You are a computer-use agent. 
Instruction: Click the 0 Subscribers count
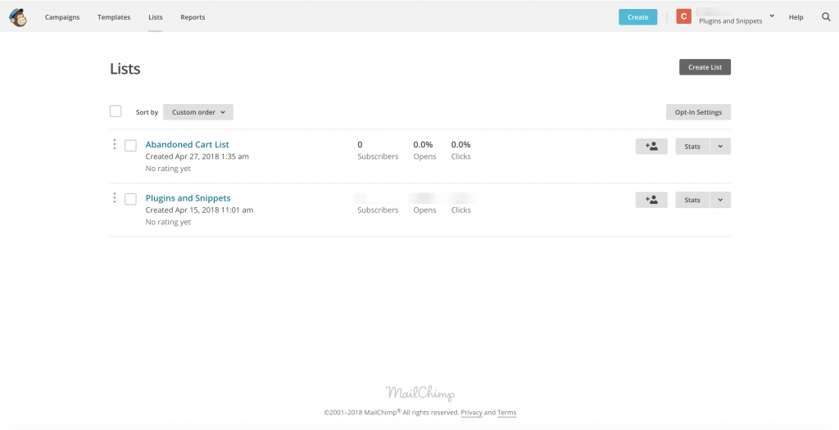click(361, 144)
